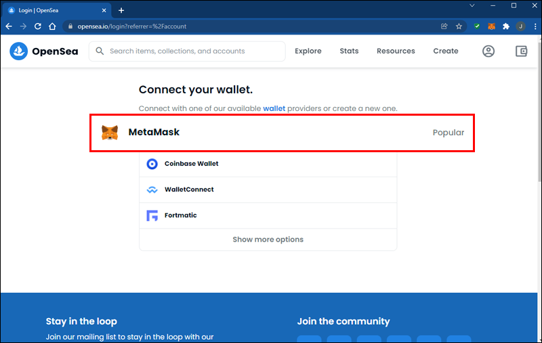Click the OpenSea ship logo
Screen dimensions: 542x343
[x=19, y=51]
